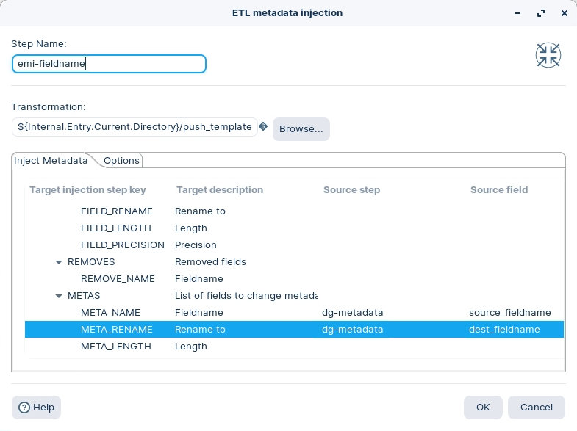Click the ETL metadata injection step icon
Image resolution: width=577 pixels, height=431 pixels.
click(x=548, y=55)
